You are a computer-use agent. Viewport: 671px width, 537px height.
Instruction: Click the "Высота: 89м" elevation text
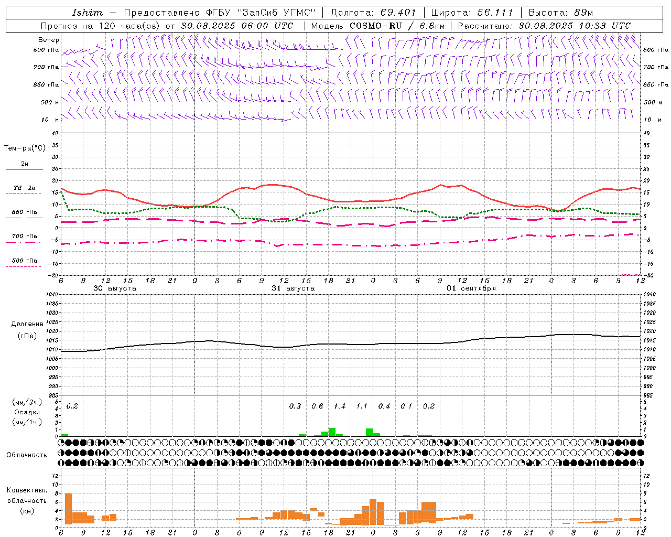pos(561,13)
